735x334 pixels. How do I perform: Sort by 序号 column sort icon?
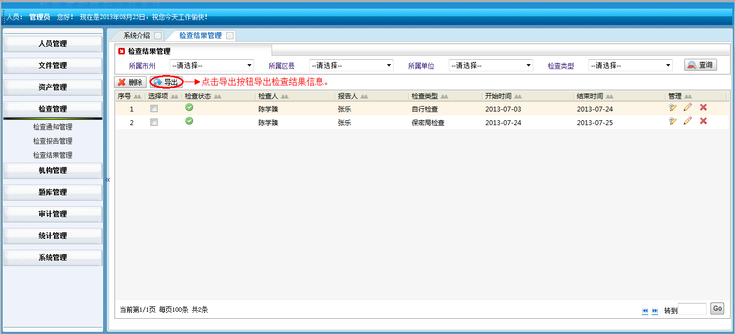click(137, 96)
